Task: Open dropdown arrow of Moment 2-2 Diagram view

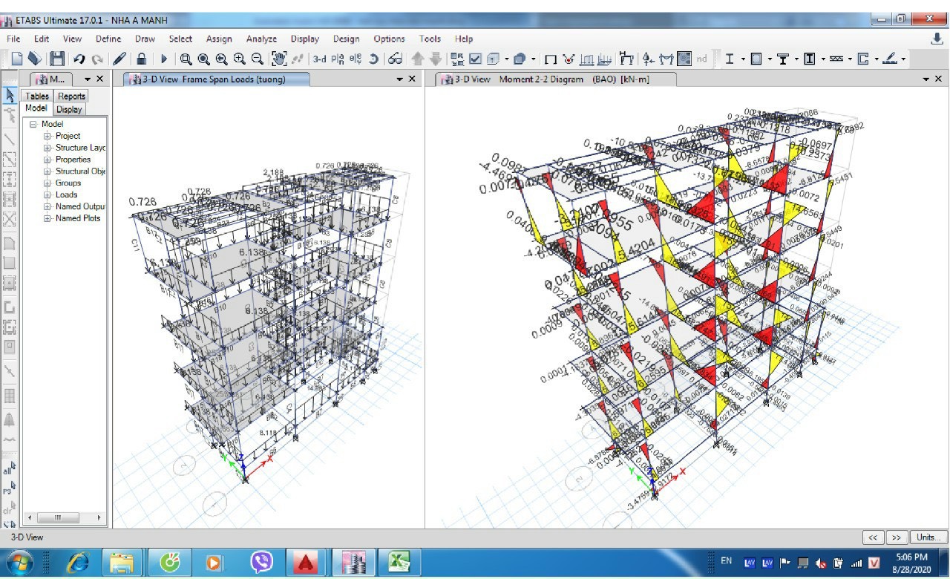Action: click(926, 79)
